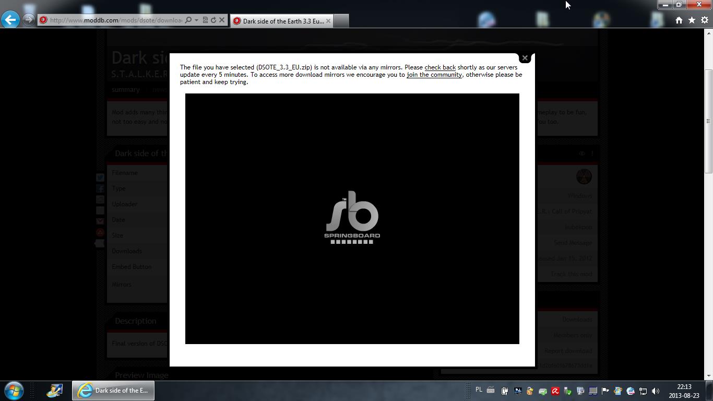Select the 'Dark side of the Earth 3.3' tab
Viewport: 713px width, 401px height.
(281, 21)
